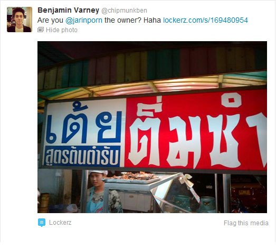Flag this media
The width and height of the screenshot is (276, 249).
(246, 223)
